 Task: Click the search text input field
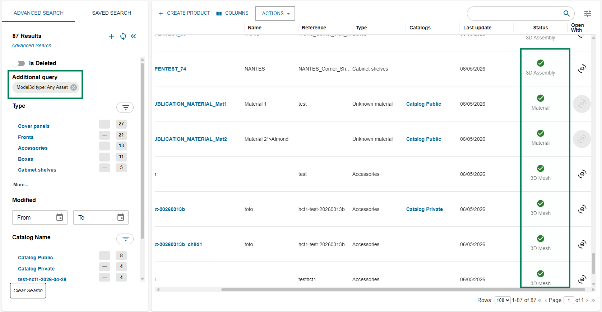tap(515, 14)
